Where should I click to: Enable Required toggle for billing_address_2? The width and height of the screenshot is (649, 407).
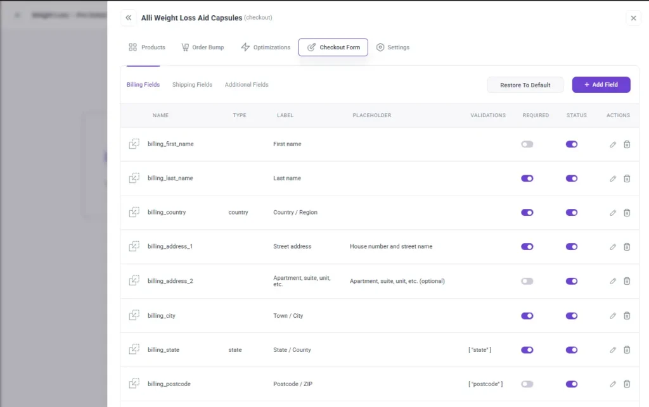pyautogui.click(x=527, y=281)
